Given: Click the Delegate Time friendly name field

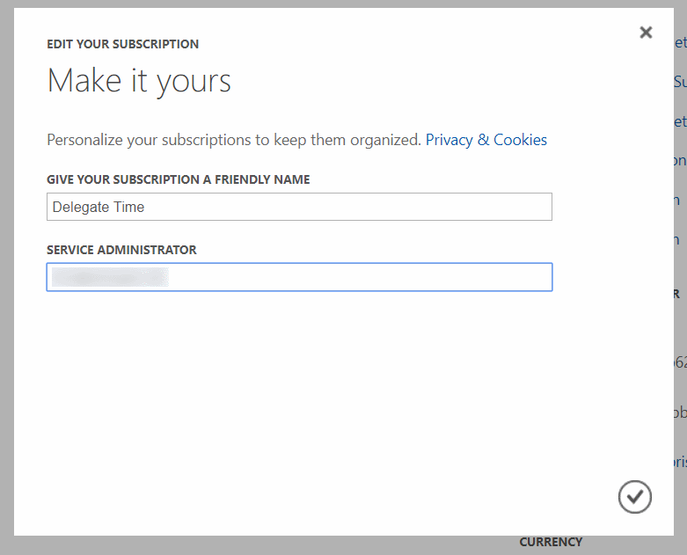Looking at the screenshot, I should point(299,207).
